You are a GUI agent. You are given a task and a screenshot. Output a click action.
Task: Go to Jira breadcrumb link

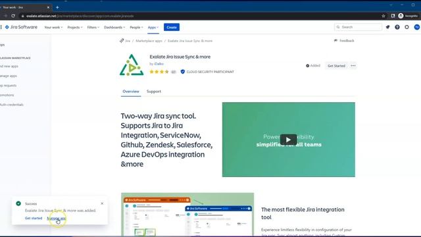(128, 41)
